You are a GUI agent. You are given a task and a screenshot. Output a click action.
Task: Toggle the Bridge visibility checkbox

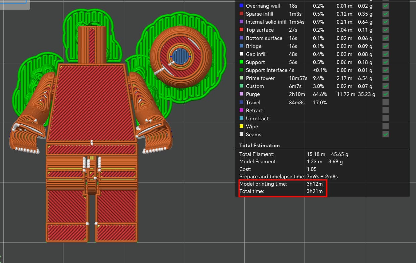[x=385, y=46]
